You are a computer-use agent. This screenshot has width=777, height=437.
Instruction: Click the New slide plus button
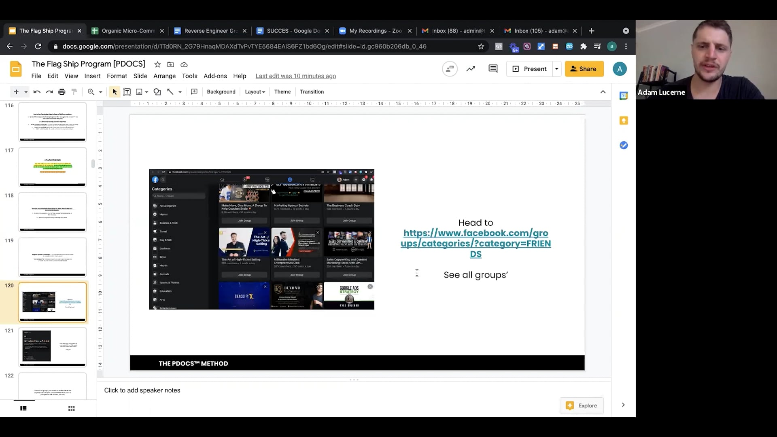pos(16,92)
